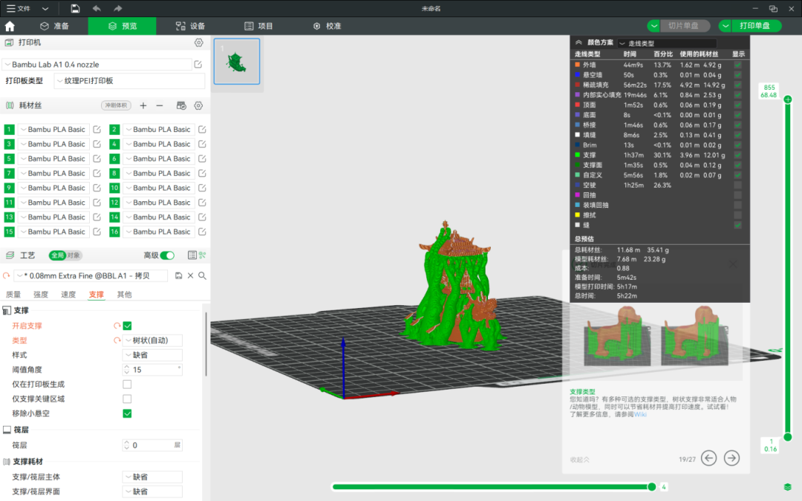Open filament section settings gear
Screen dimensions: 802x501
(198, 105)
